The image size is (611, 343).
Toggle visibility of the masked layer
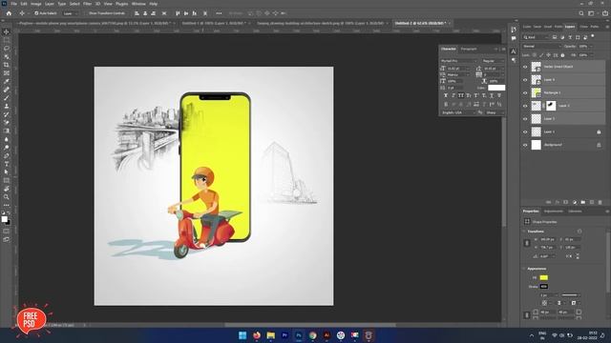[525, 106]
